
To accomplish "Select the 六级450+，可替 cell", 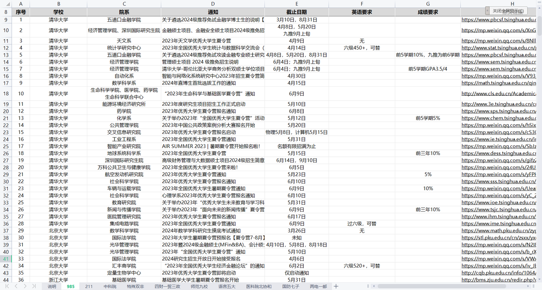I will [362, 48].
